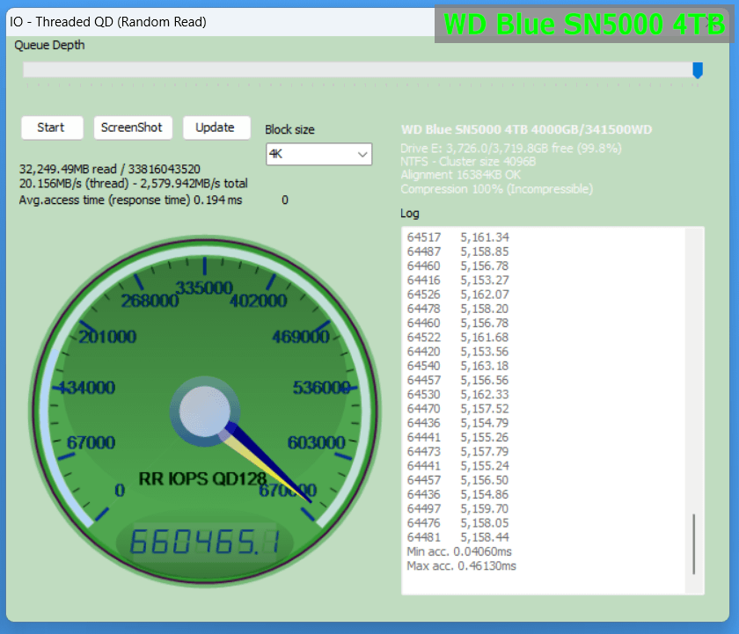This screenshot has width=739, height=634.
Task: Click the Start button
Action: [x=52, y=128]
